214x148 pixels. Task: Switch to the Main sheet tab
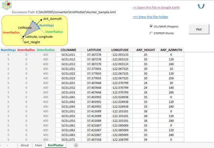tap(39, 145)
